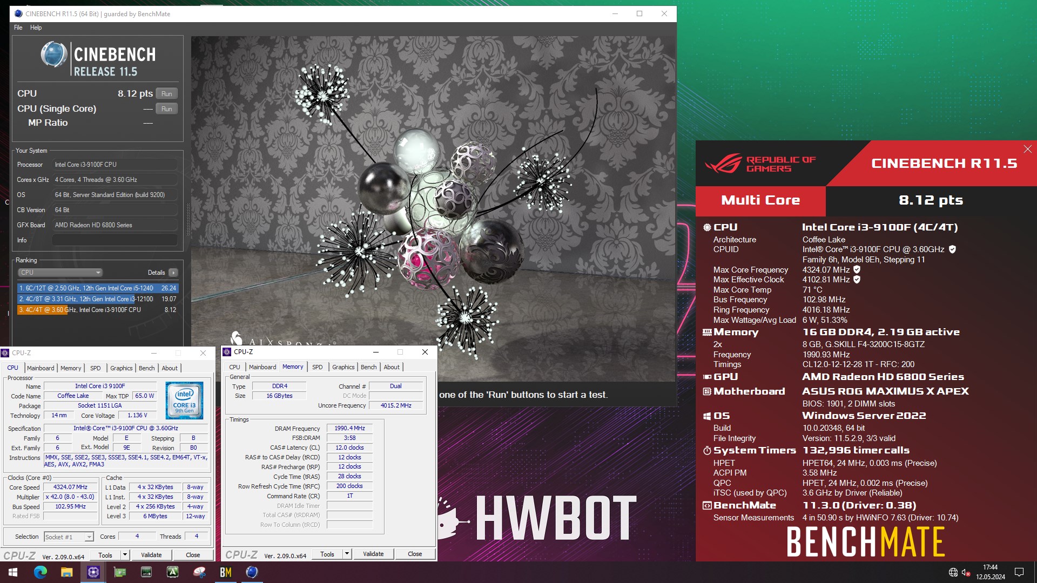Open About tab in CPU-Z Memory window
Viewport: 1037px width, 583px height.
coord(392,367)
